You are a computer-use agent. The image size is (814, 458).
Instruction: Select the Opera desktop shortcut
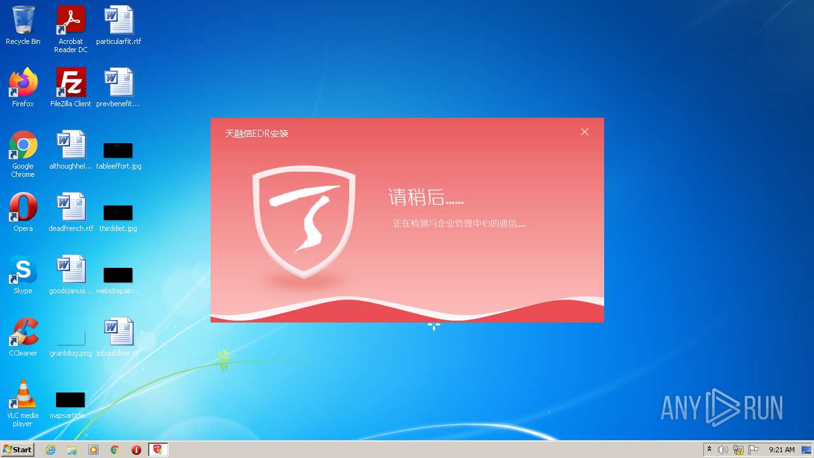pyautogui.click(x=23, y=212)
